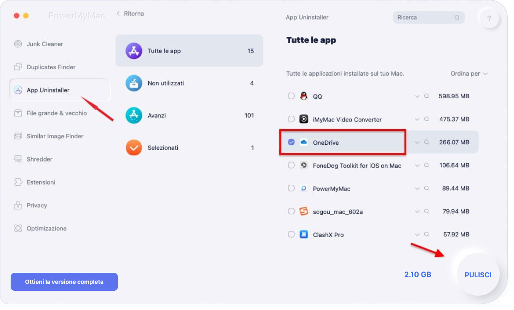Expand the PowerMyMac app details chevron
Image resolution: width=514 pixels, height=310 pixels.
pyautogui.click(x=417, y=189)
